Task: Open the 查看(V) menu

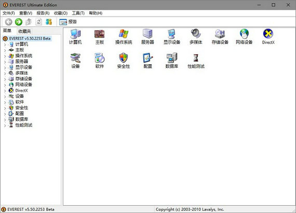Action: pyautogui.click(x=25, y=13)
